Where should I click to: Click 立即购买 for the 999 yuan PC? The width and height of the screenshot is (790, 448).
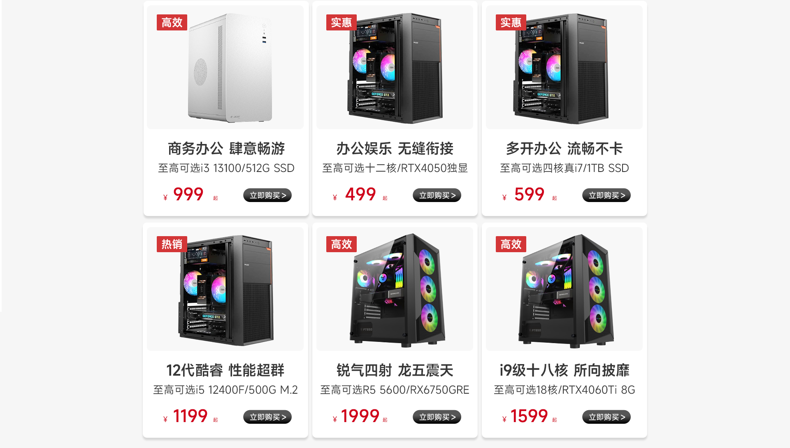click(267, 195)
